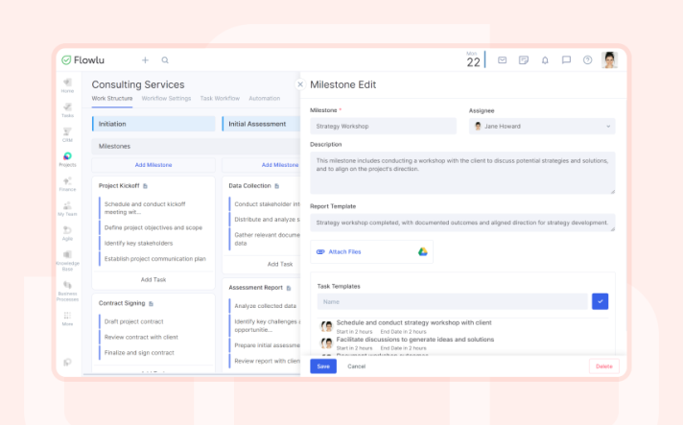The width and height of the screenshot is (683, 425).
Task: Click the Google Drive attach icon
Action: point(422,251)
